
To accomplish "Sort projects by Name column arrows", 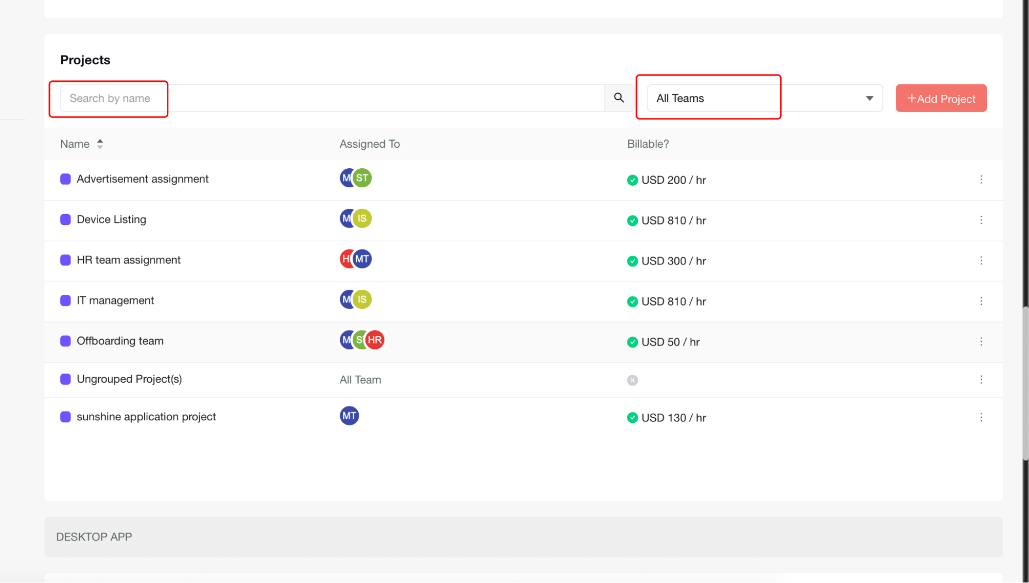I will point(100,144).
